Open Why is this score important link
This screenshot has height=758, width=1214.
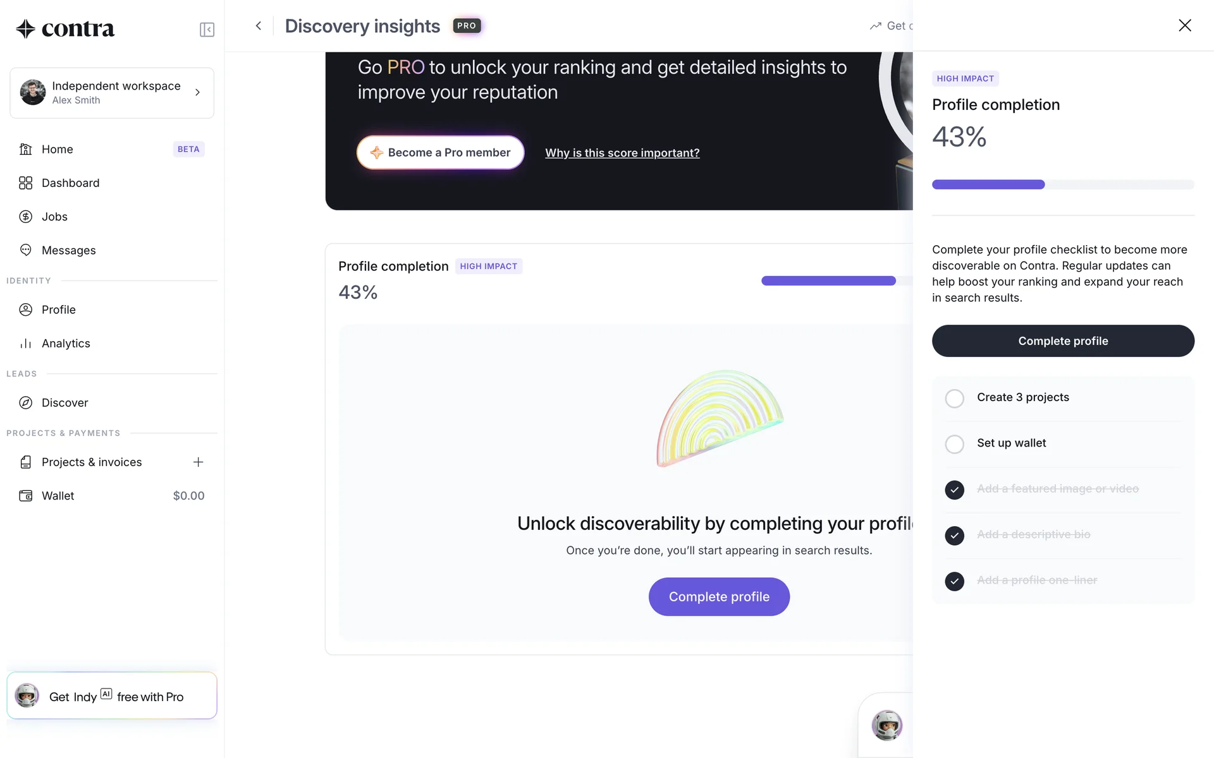pos(622,153)
